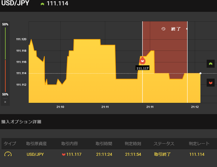Click the 終了 label in red zone

176,29
